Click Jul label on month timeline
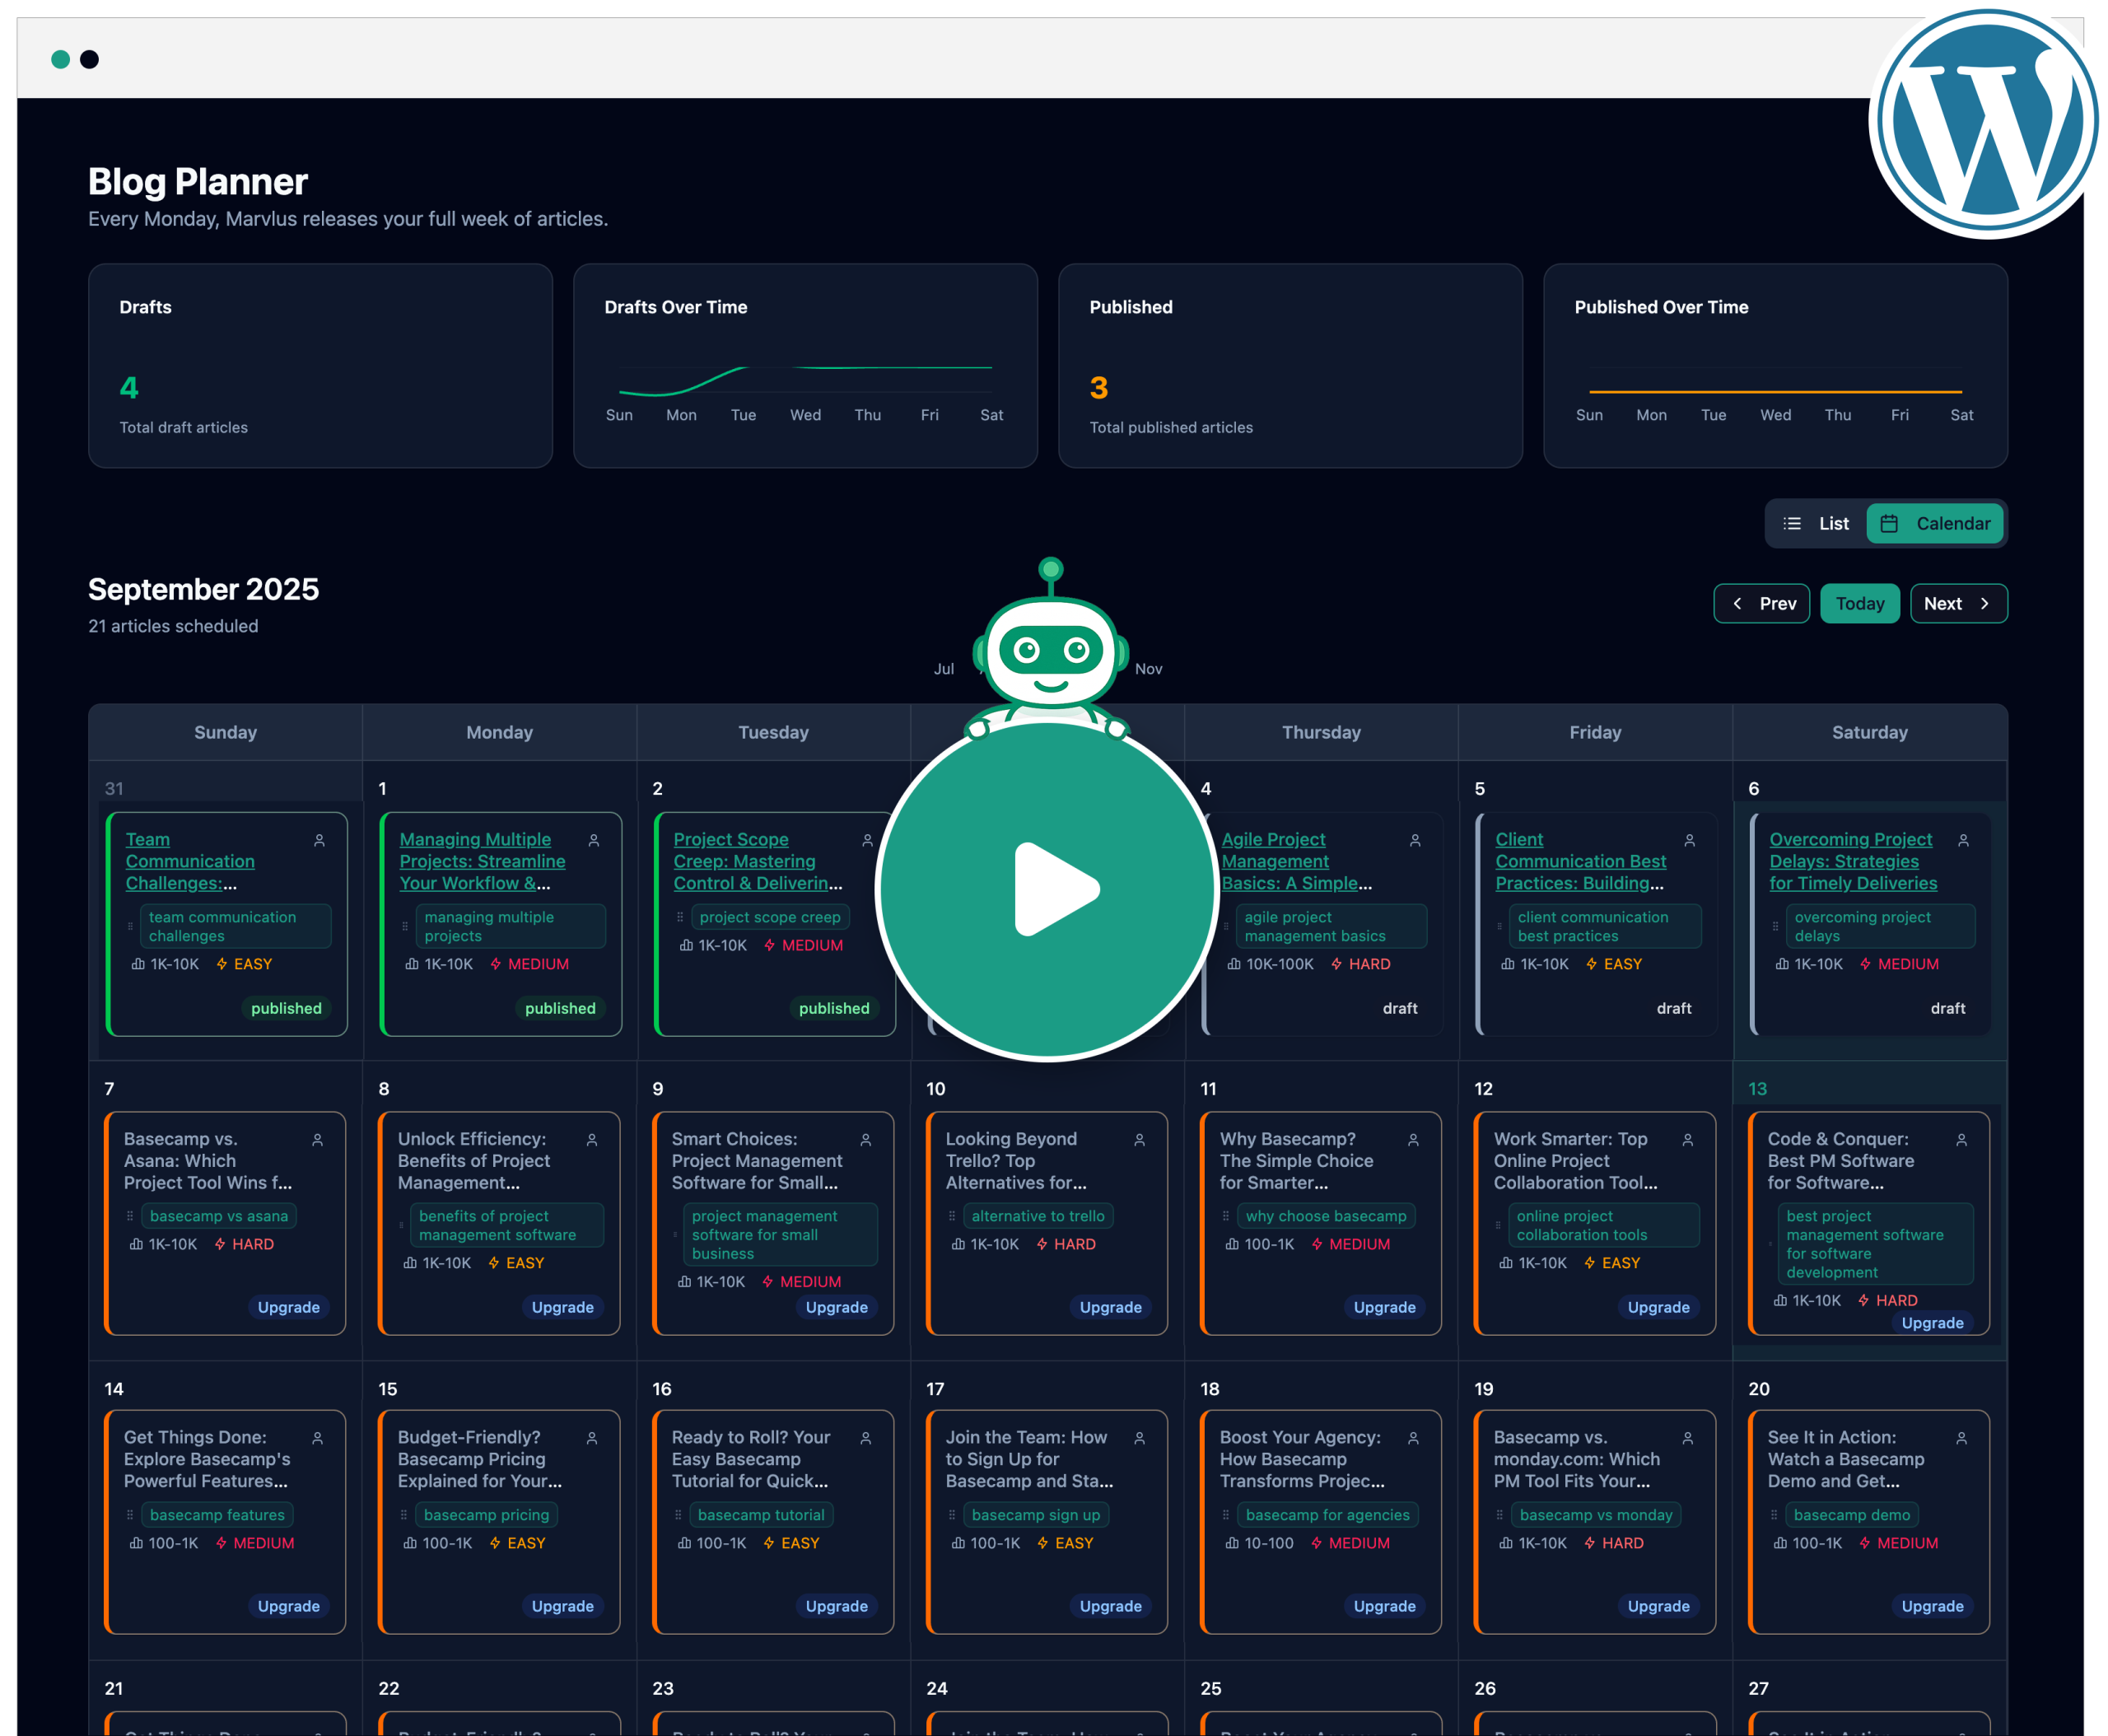The width and height of the screenshot is (2108, 1736). point(944,669)
